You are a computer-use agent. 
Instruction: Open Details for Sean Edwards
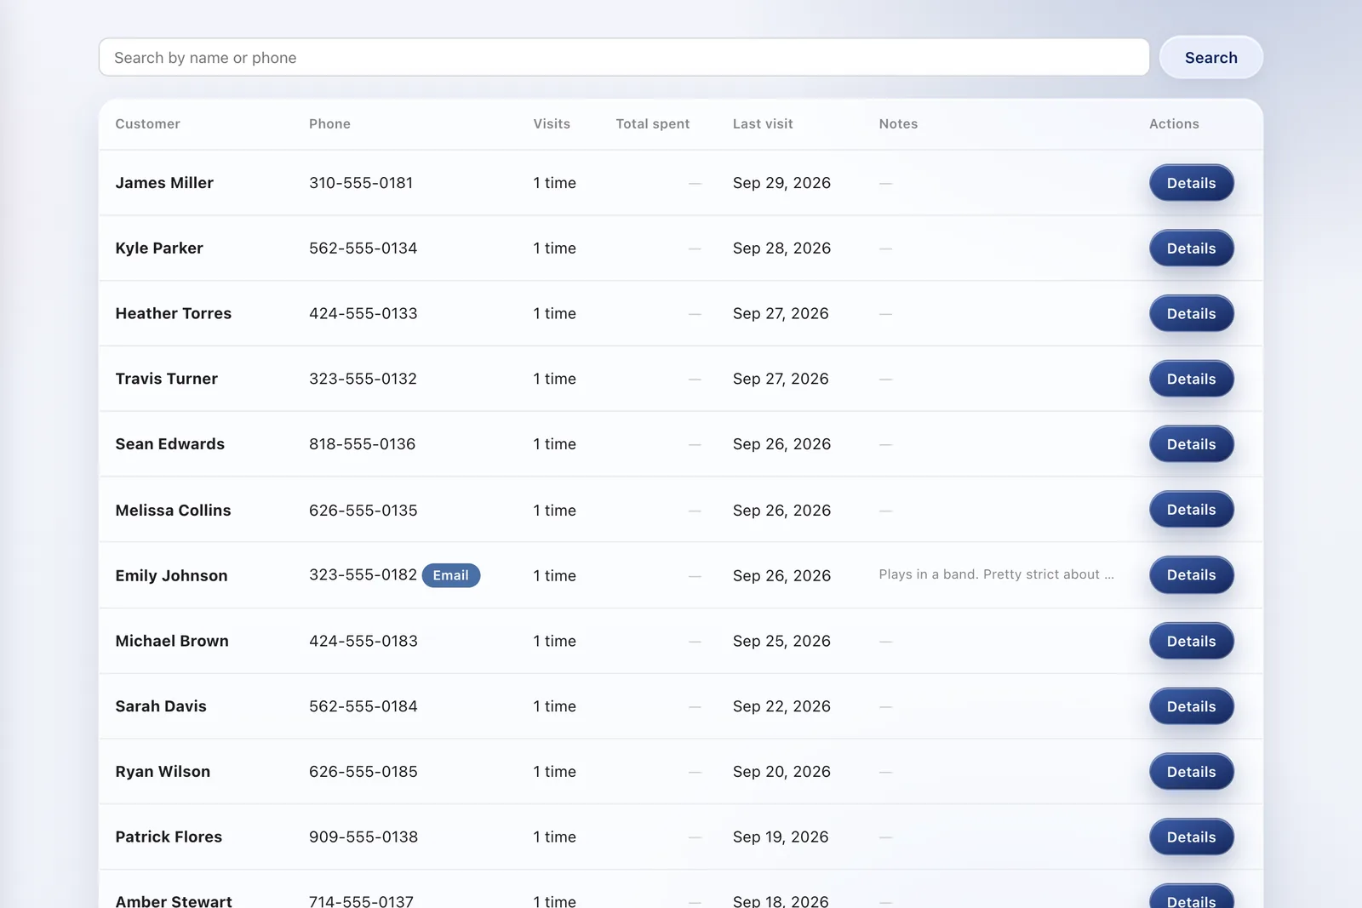(1191, 444)
